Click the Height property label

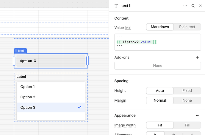click(120, 91)
